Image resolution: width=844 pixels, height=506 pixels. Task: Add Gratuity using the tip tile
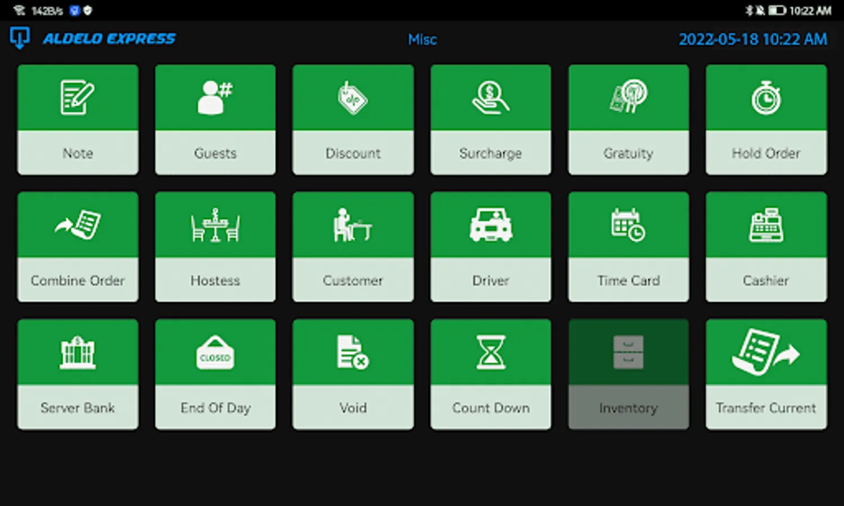[629, 120]
